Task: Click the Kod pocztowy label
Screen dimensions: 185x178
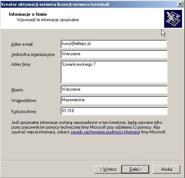Action: pos(24,111)
